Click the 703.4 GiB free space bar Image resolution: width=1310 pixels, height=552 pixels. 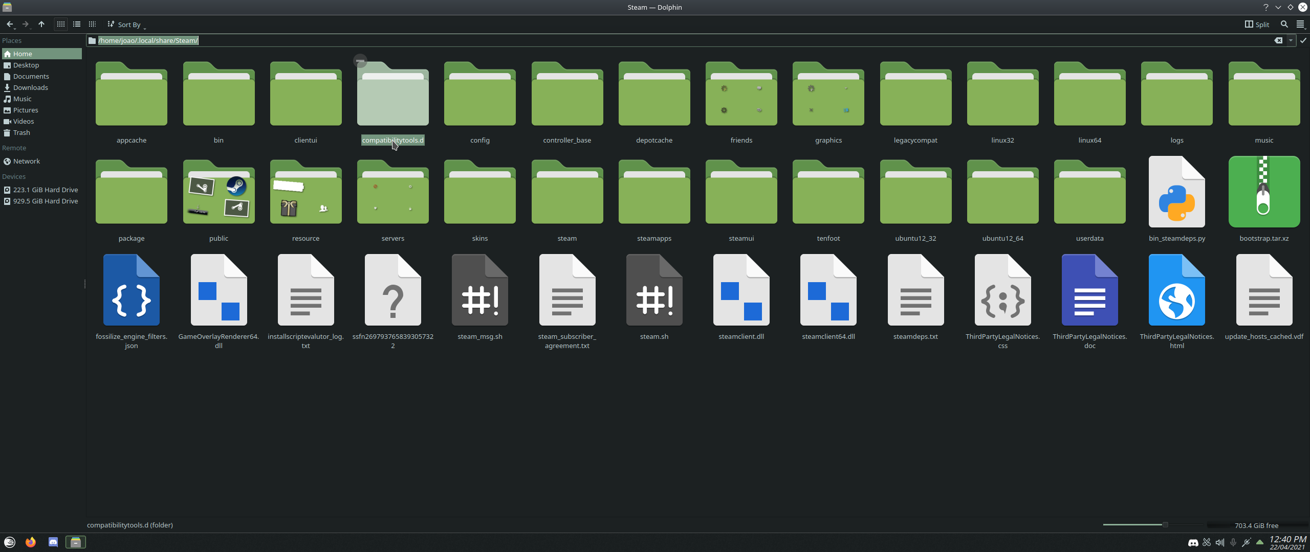1257,525
